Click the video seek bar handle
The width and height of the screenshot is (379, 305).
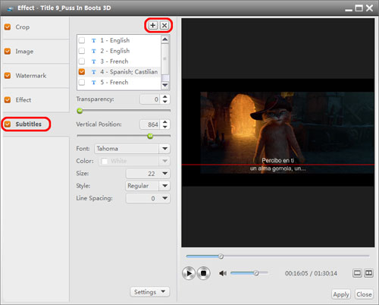pyautogui.click(x=221, y=256)
